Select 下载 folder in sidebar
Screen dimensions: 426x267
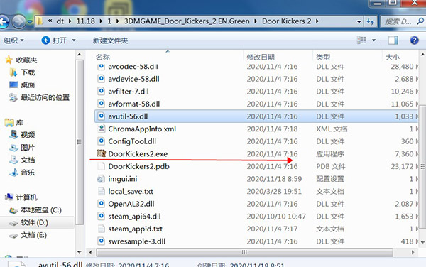point(28,72)
